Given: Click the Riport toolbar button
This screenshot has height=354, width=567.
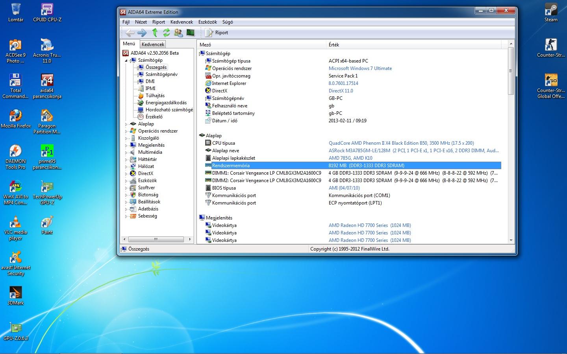Looking at the screenshot, I should pos(217,33).
